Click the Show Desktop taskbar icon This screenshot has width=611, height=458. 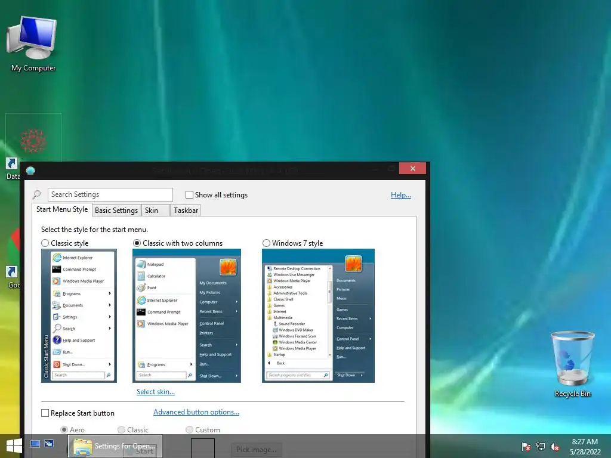pyautogui.click(x=35, y=444)
